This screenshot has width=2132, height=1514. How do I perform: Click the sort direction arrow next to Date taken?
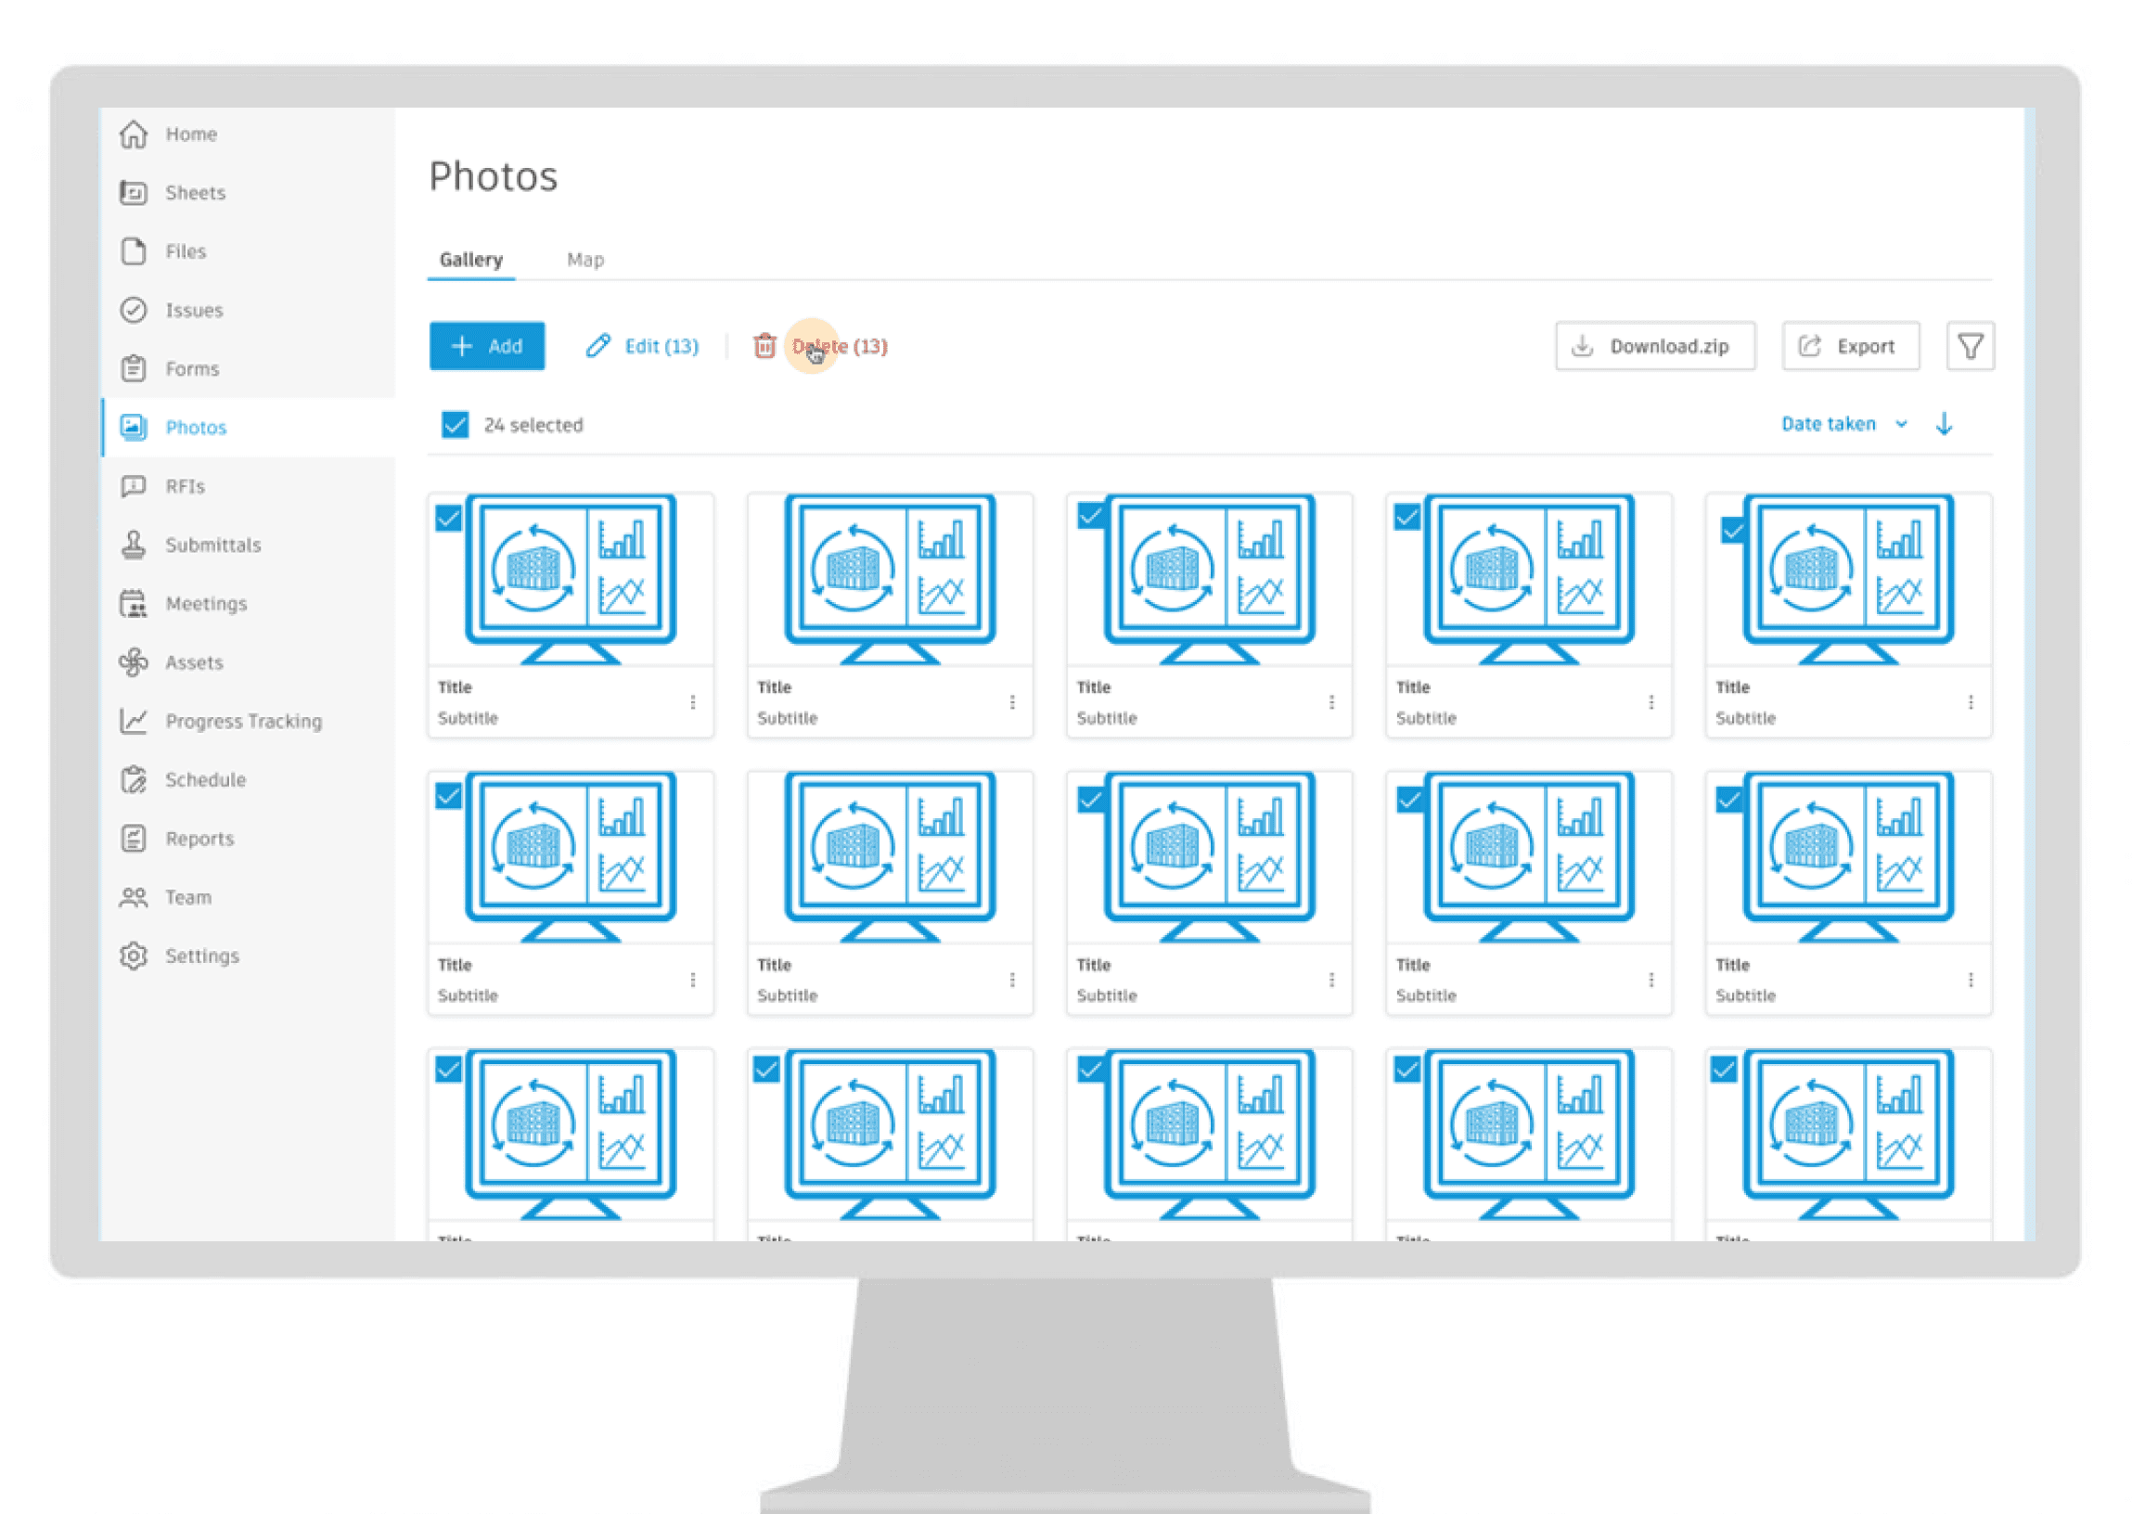coord(1944,424)
